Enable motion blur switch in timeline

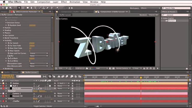pyautogui.click(x=67, y=76)
